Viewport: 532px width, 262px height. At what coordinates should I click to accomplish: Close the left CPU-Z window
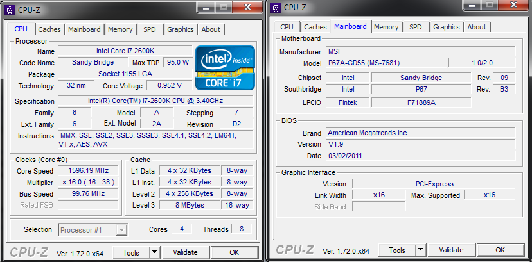(x=247, y=8)
